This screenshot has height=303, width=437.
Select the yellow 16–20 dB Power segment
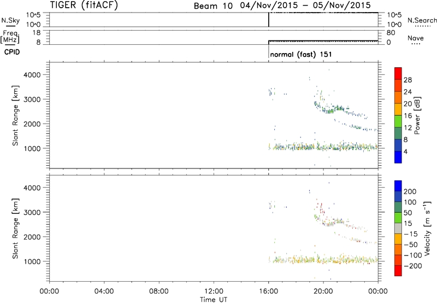click(x=398, y=109)
